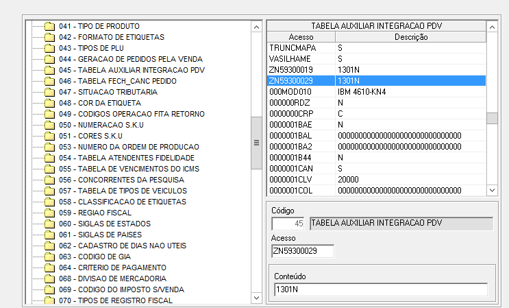Select tree item 070 - TIPOS DE REGISTRO FISCAL
Image resolution: width=509 pixels, height=308 pixels.
click(x=116, y=300)
